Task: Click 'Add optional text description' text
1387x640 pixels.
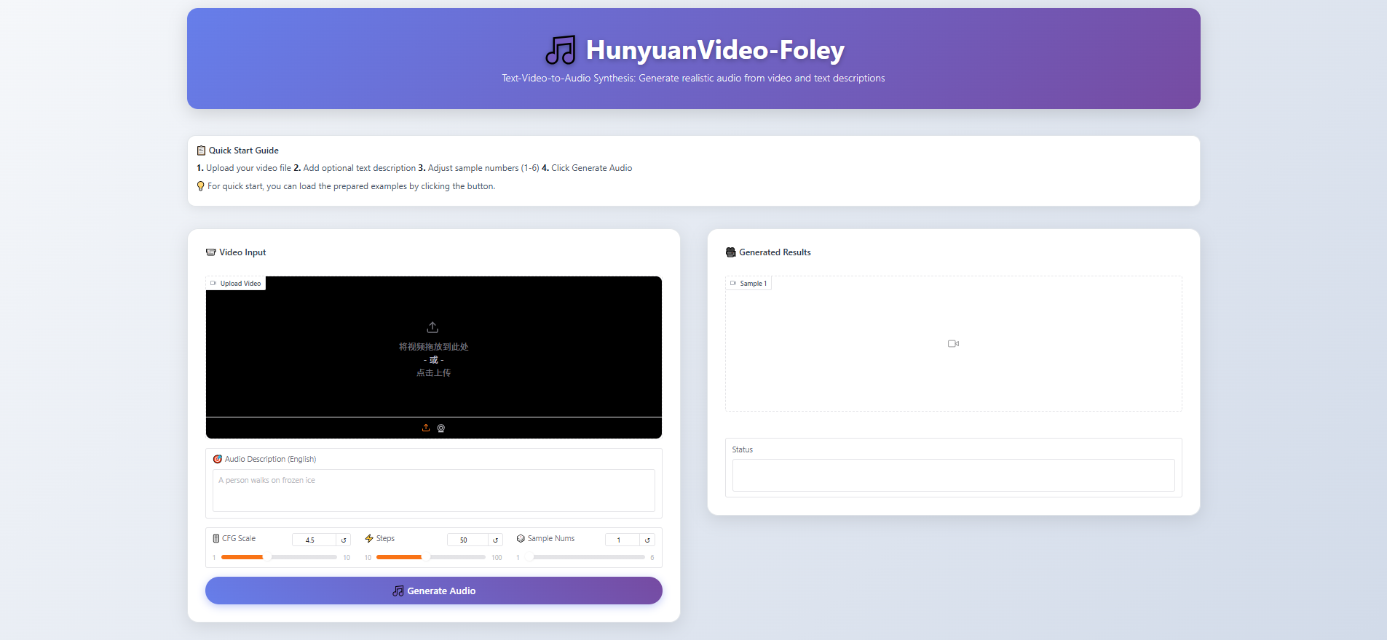Action: [360, 168]
